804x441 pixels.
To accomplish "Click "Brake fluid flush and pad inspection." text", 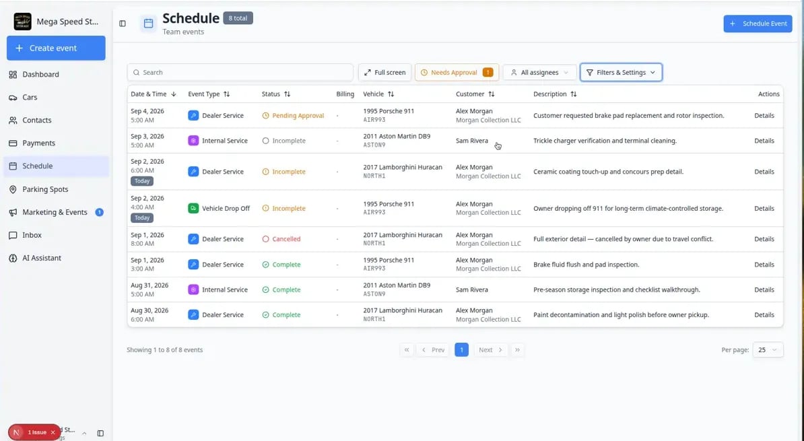I will [586, 265].
